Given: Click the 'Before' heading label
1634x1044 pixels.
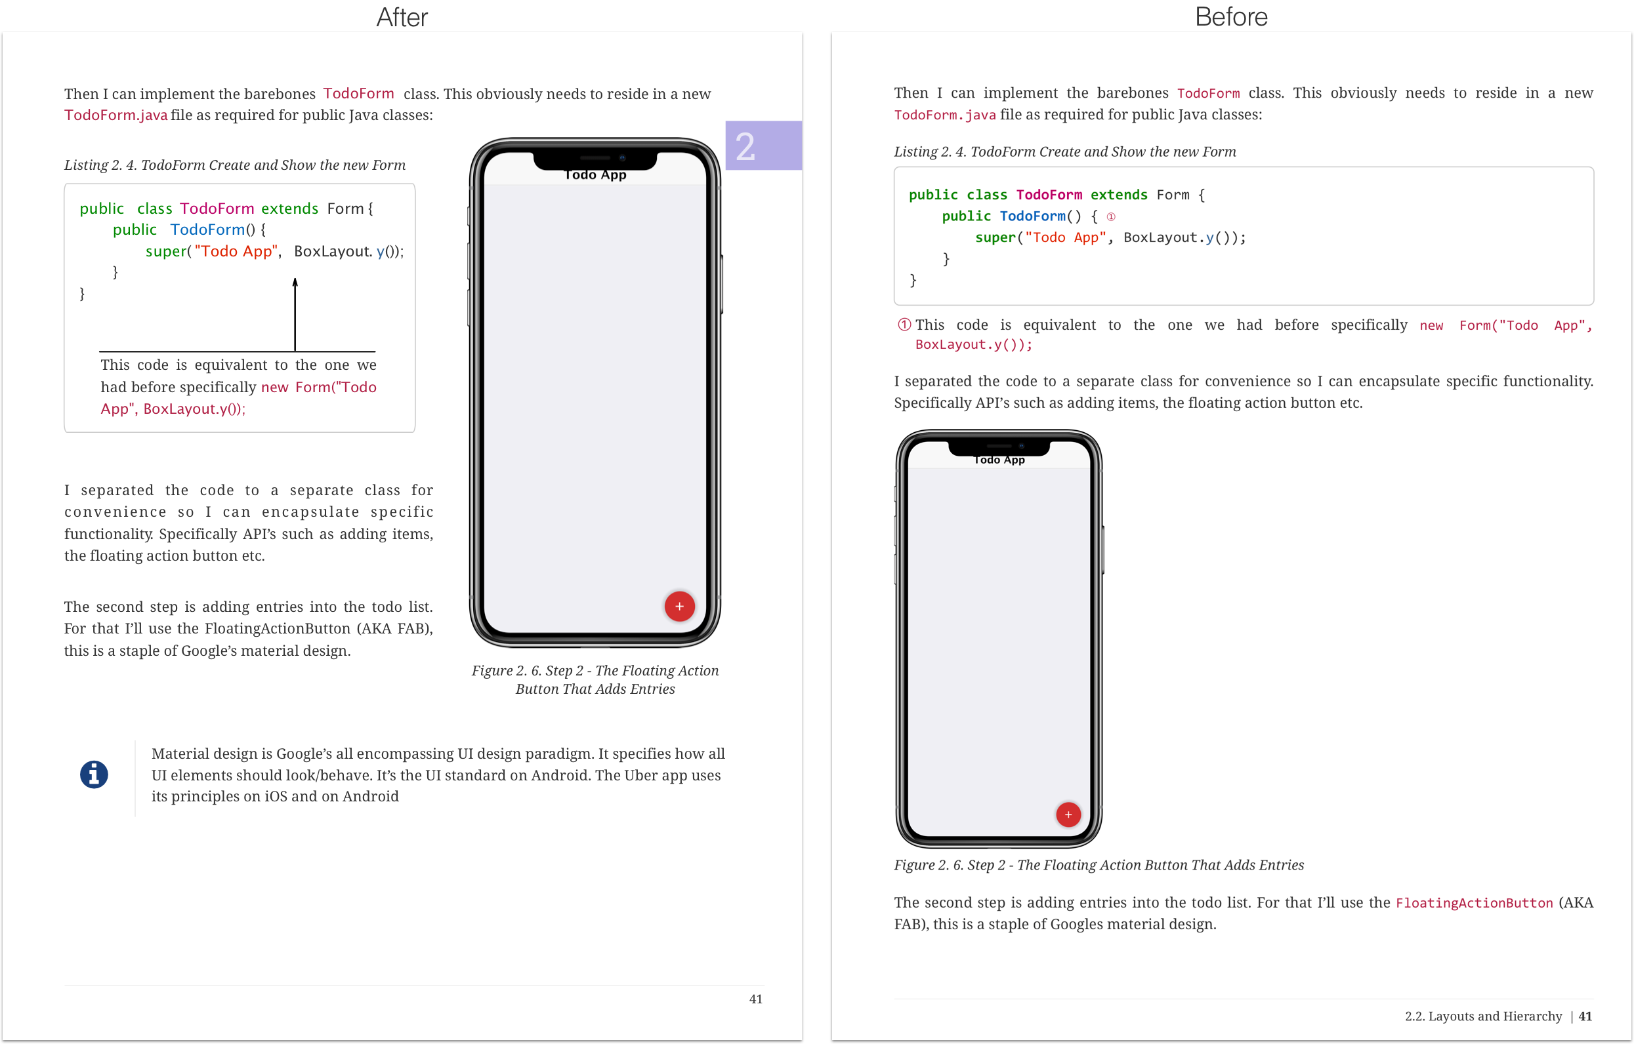Looking at the screenshot, I should point(1231,16).
